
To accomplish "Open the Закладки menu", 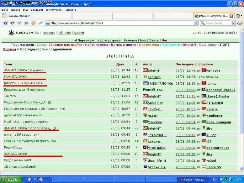I will click(37, 10).
